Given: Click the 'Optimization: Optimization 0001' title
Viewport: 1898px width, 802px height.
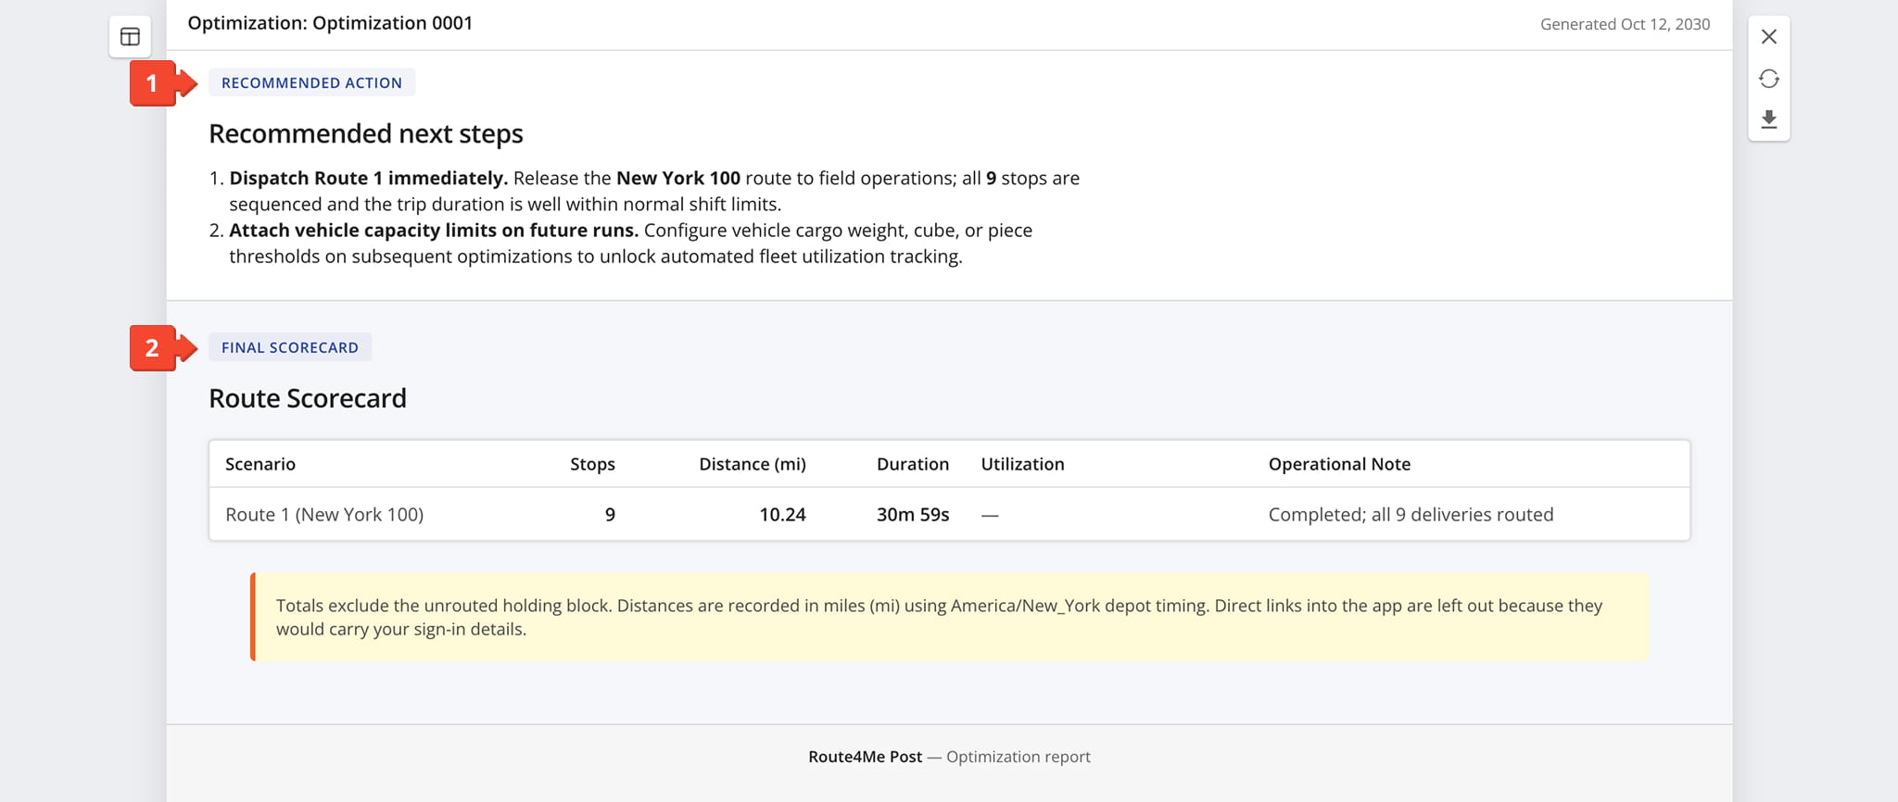Looking at the screenshot, I should click(x=330, y=23).
